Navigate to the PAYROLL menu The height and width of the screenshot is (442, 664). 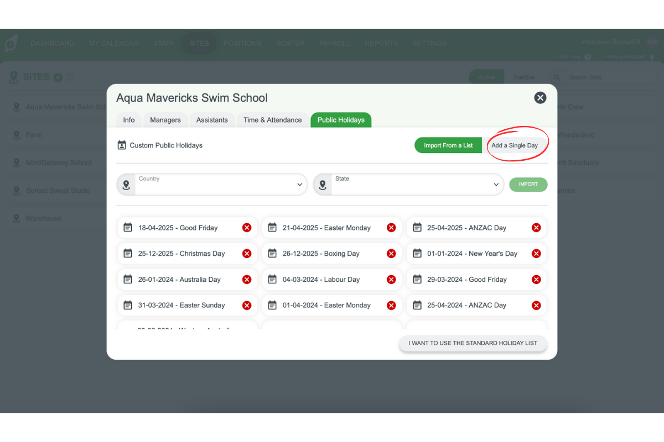pyautogui.click(x=334, y=43)
